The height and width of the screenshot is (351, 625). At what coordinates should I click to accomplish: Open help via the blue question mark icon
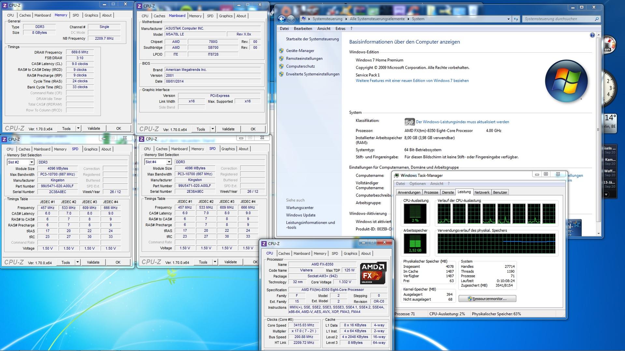click(592, 35)
